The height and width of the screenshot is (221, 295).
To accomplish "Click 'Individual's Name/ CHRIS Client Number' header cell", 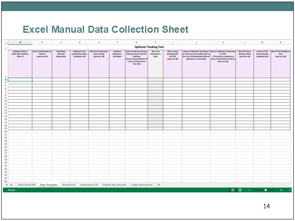I will 20,64.
